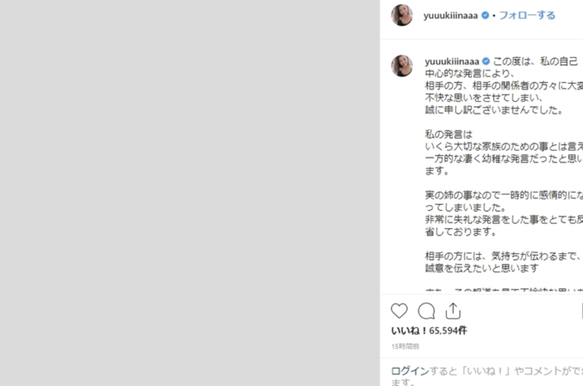583x386 pixels.
Task: Click the caption paragraph starting 実の姉の事なので
Action: pos(504,213)
